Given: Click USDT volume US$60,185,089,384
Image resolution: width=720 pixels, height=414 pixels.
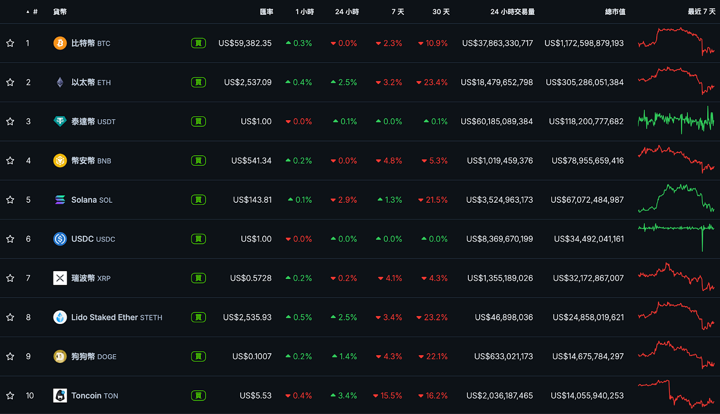Looking at the screenshot, I should 496,121.
